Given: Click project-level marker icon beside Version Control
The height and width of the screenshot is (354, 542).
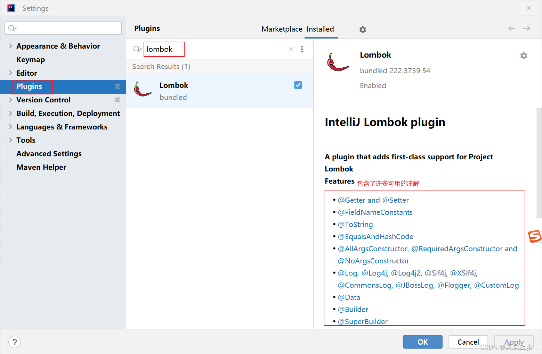Looking at the screenshot, I should point(118,100).
